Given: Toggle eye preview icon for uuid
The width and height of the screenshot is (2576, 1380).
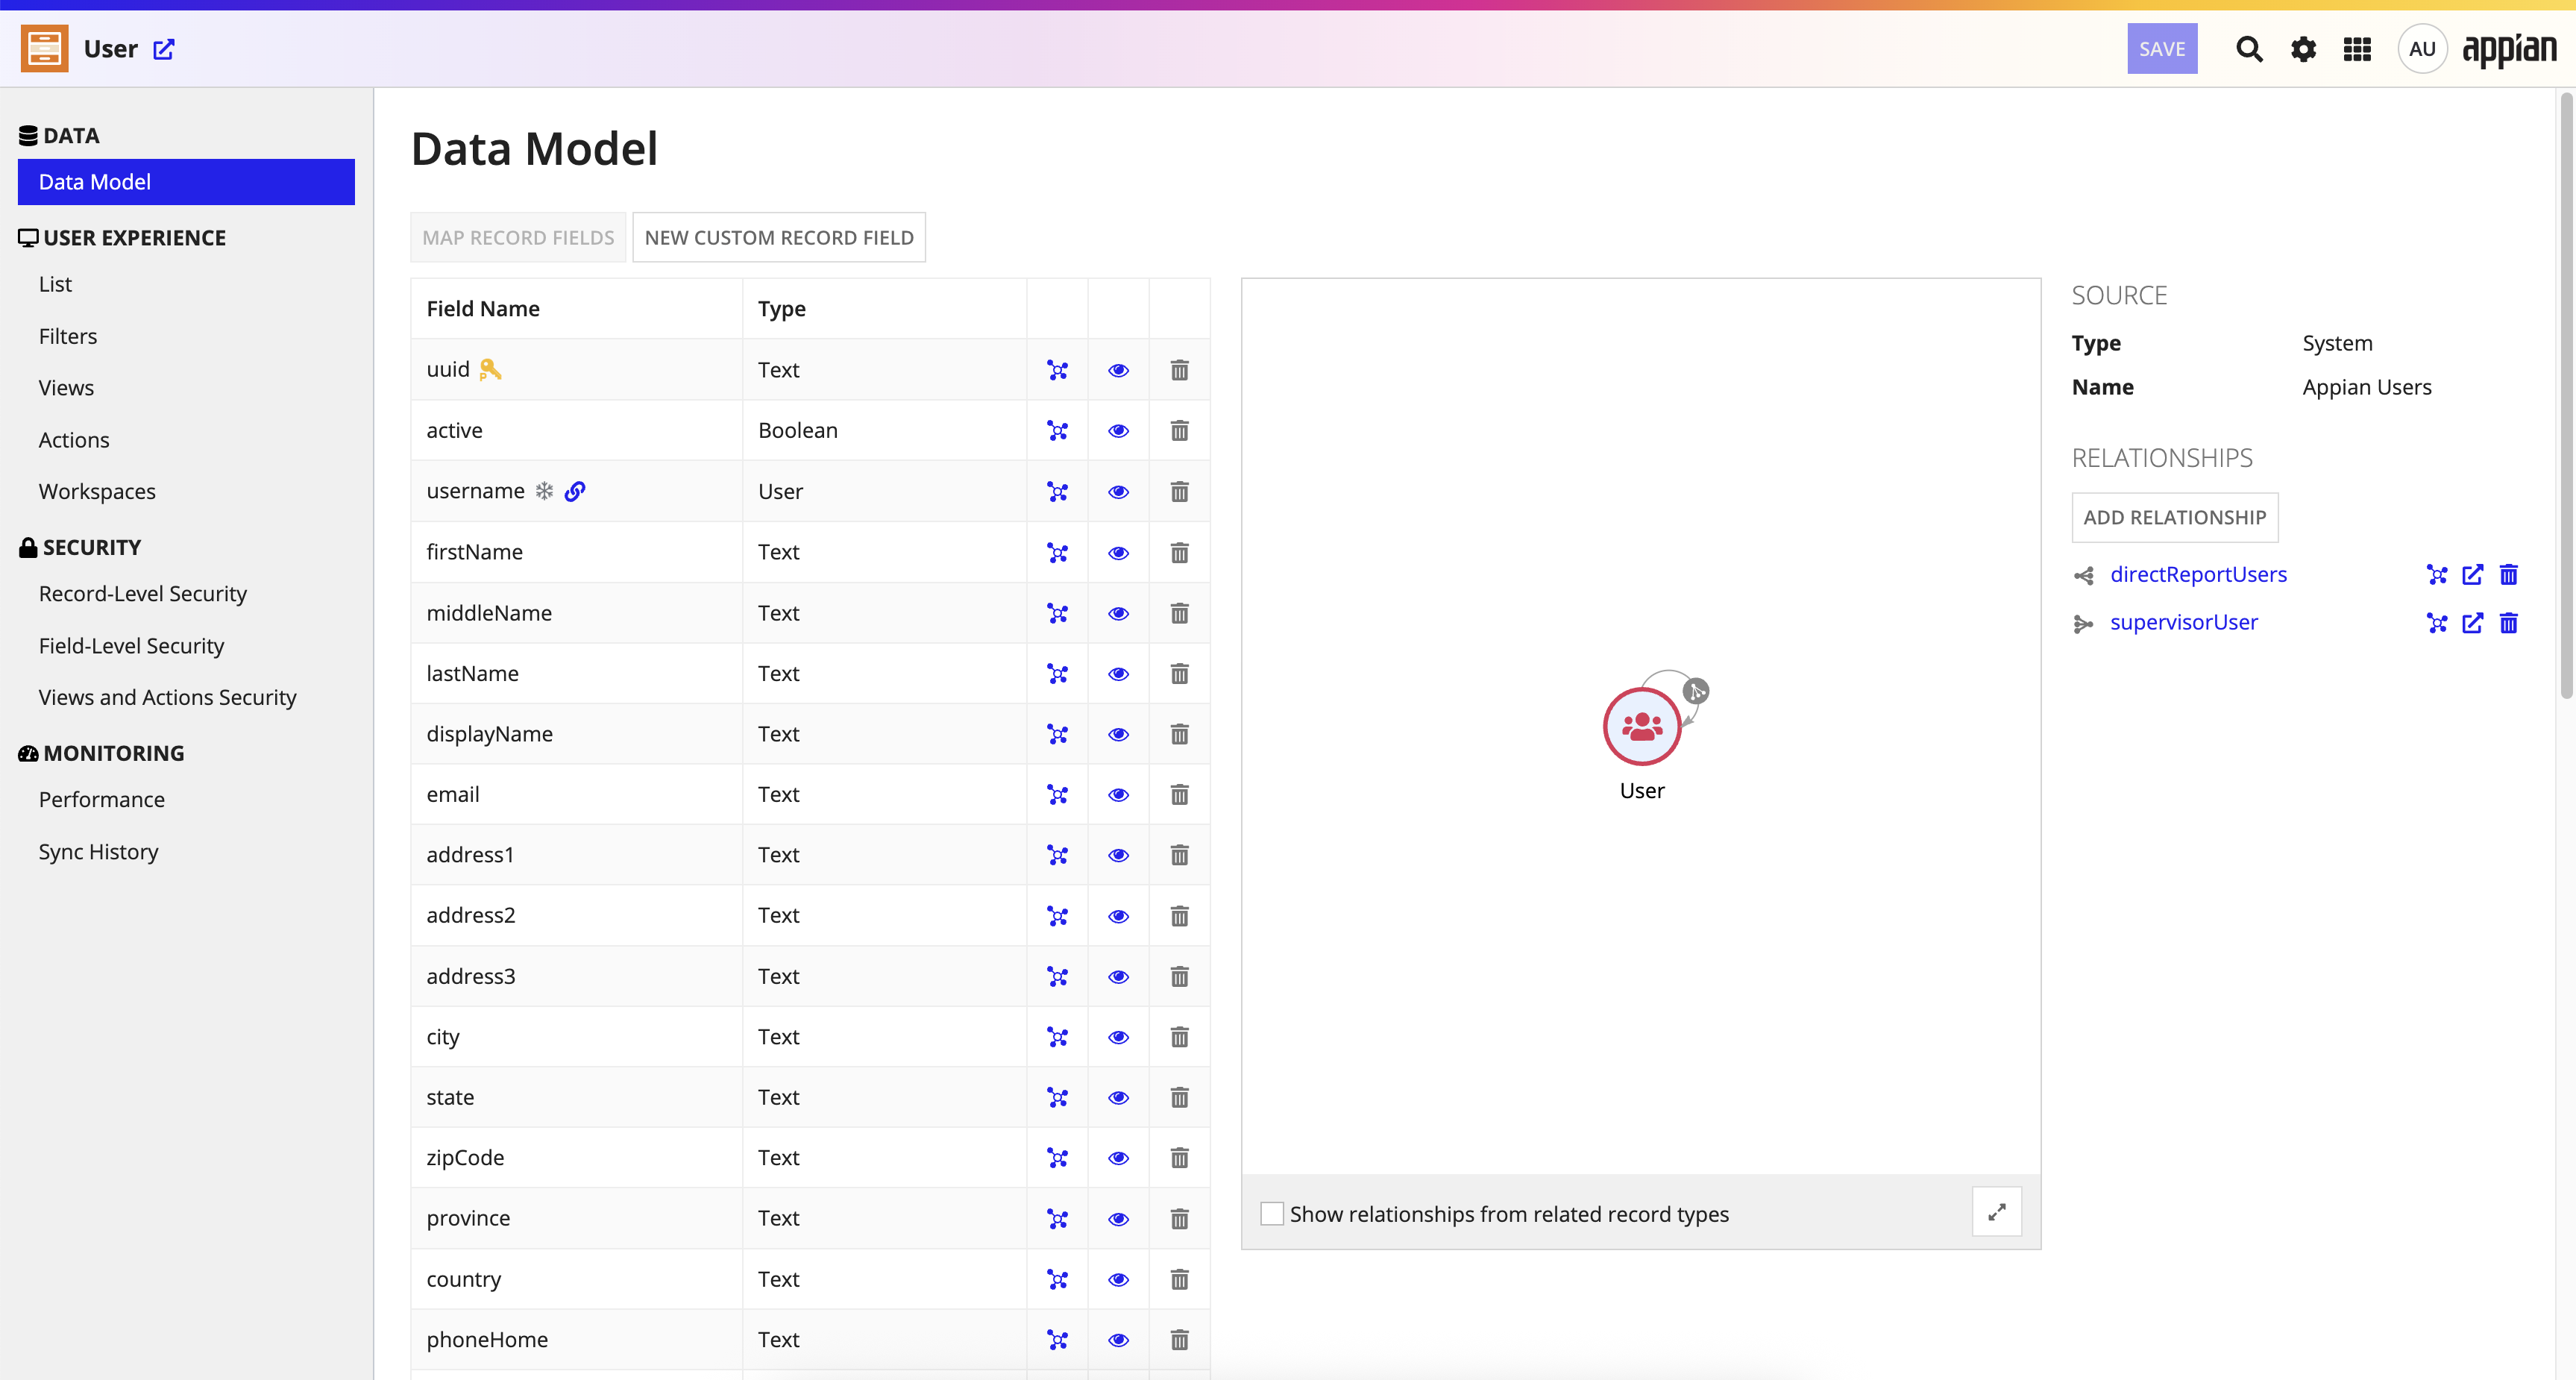Looking at the screenshot, I should coord(1118,370).
